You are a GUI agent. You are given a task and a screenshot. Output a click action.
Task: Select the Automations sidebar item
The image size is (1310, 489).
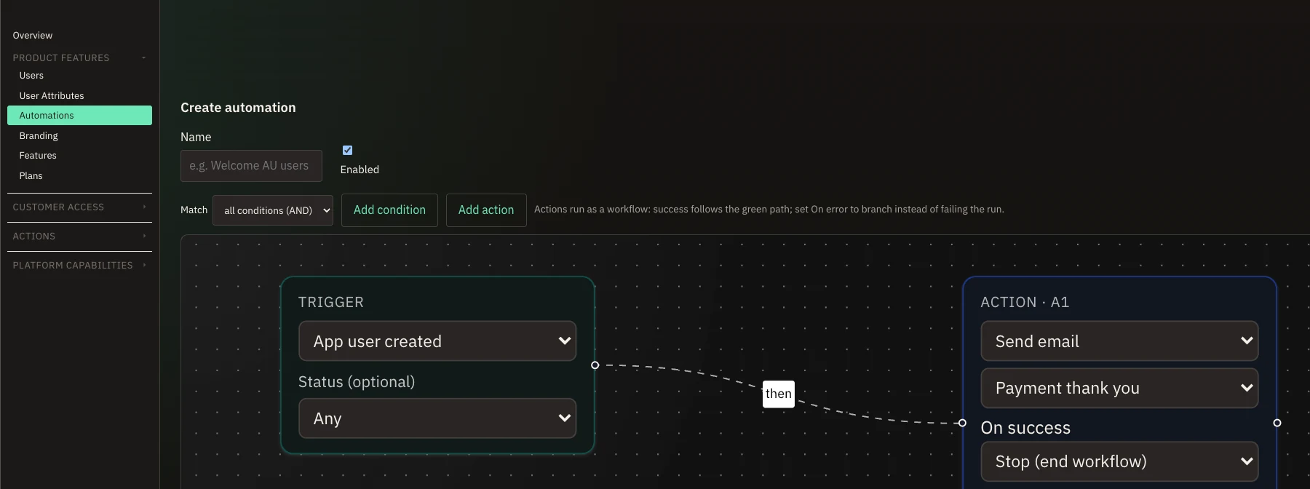pos(79,115)
